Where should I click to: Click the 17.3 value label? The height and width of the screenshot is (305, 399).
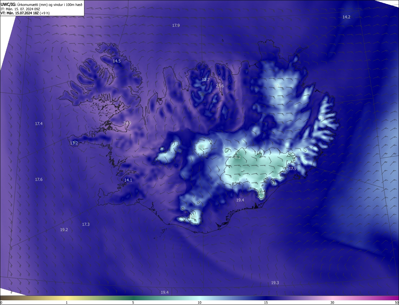[86, 224]
